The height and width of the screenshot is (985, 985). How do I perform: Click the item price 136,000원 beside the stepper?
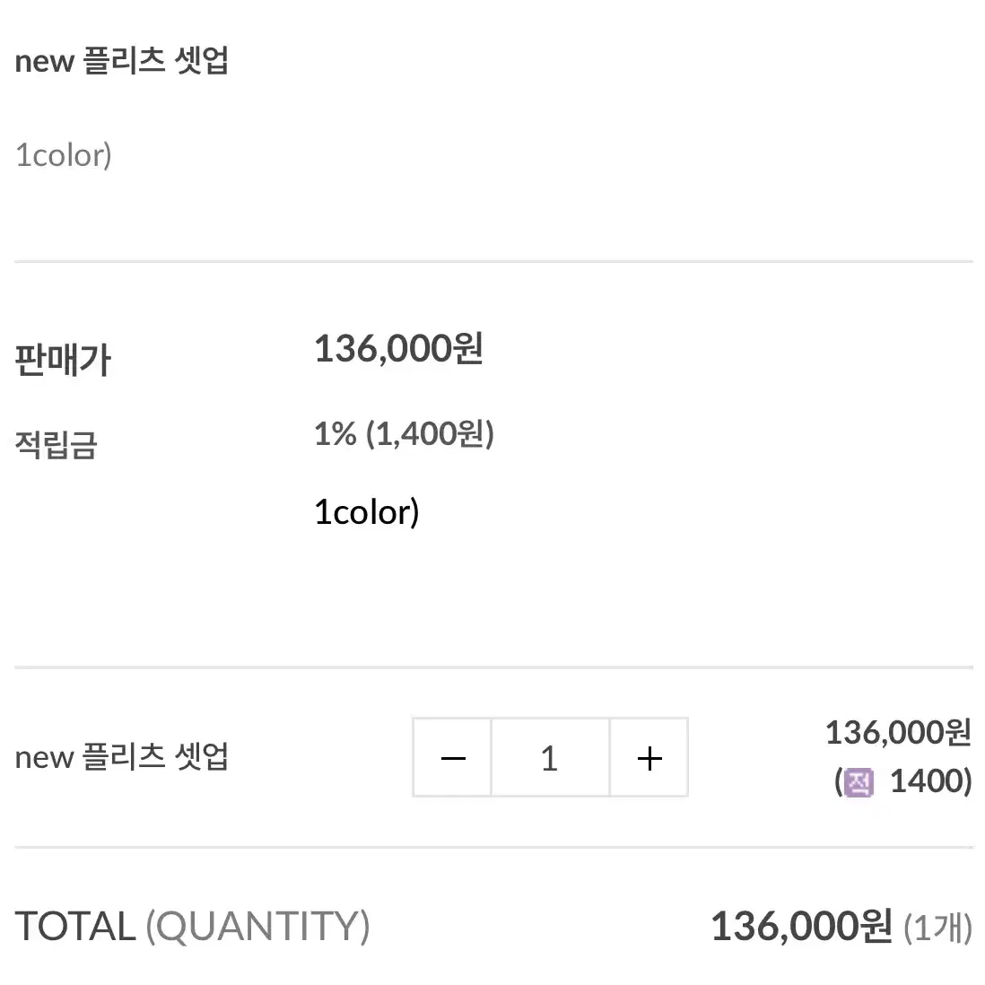tap(899, 732)
